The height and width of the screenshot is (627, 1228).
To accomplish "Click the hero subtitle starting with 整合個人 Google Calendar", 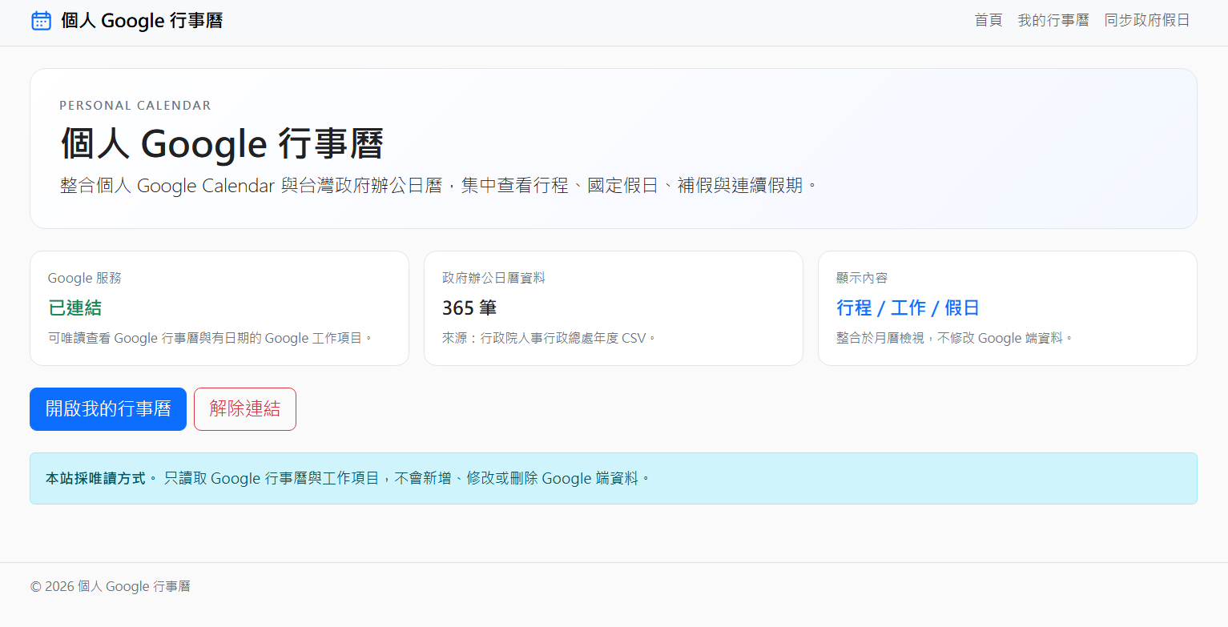I will 440,186.
